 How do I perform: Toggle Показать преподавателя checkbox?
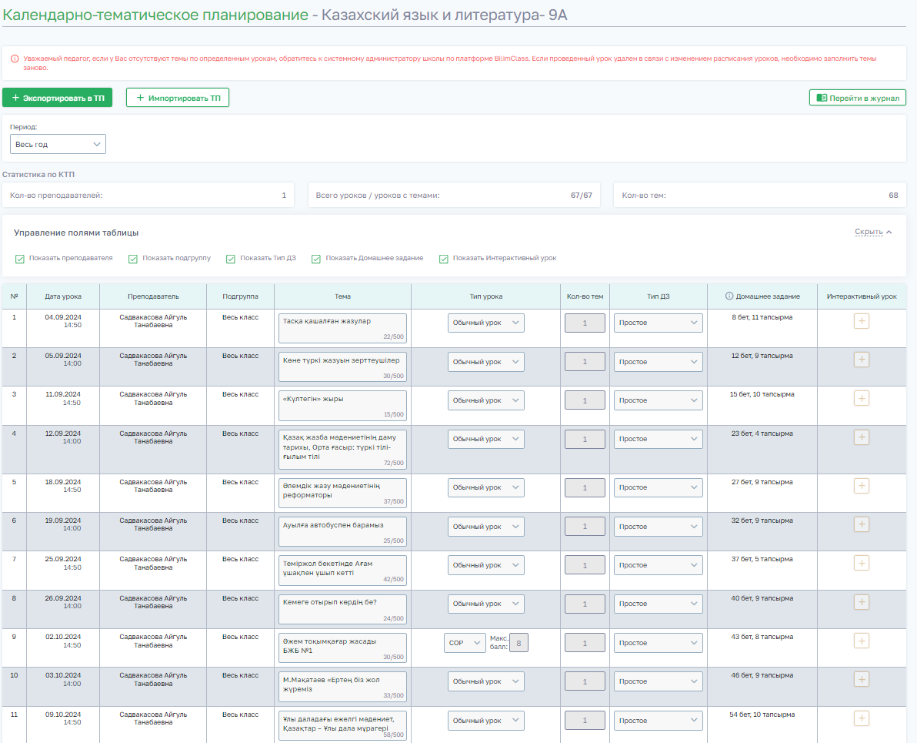point(20,259)
